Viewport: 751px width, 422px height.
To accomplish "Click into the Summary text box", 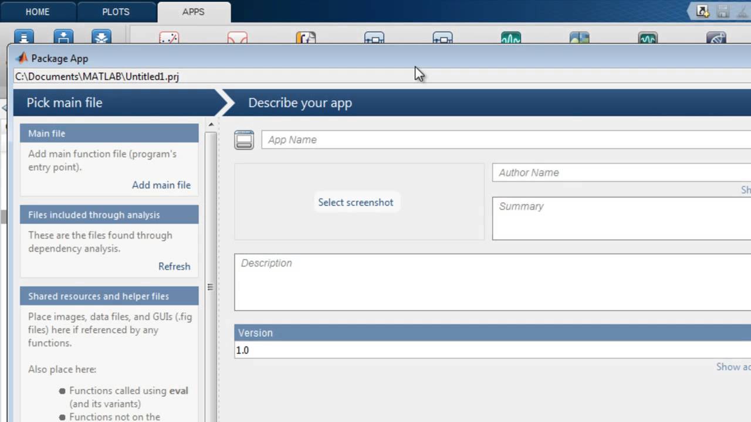I will [621, 218].
